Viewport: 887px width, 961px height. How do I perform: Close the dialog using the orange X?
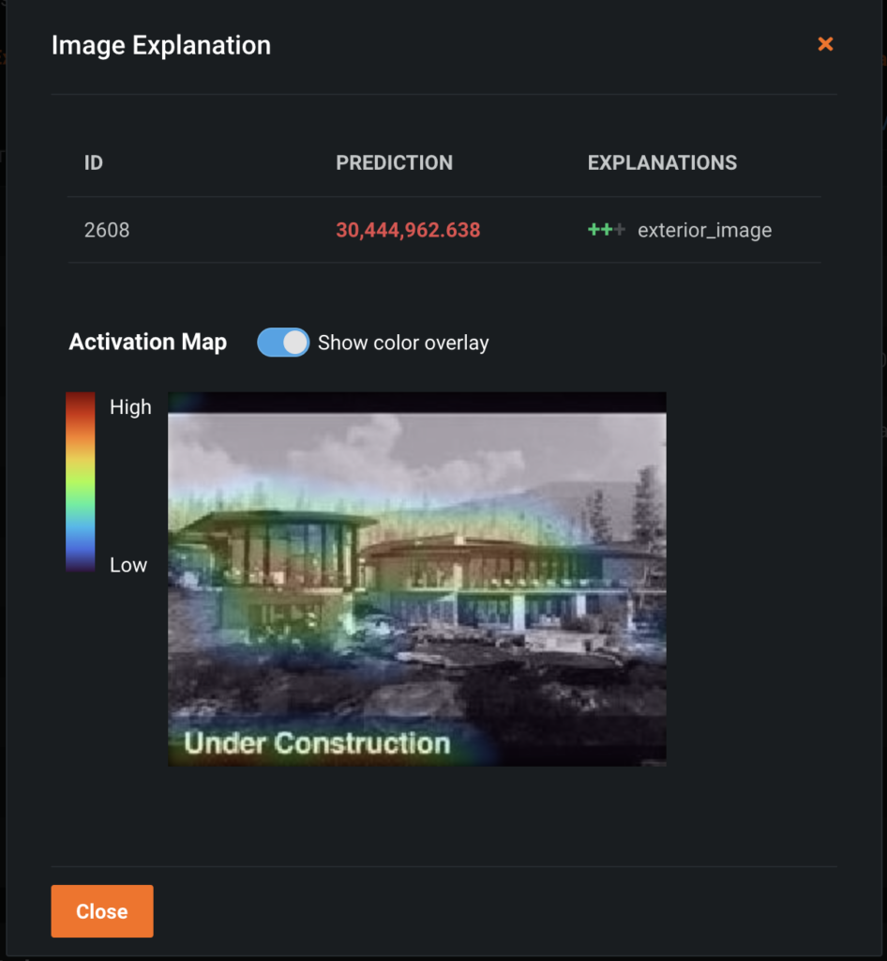(x=825, y=44)
